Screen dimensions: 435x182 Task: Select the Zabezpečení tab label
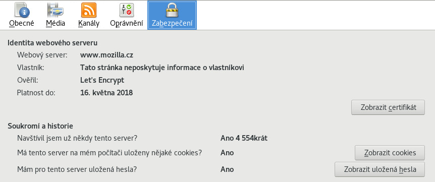pyautogui.click(x=172, y=23)
